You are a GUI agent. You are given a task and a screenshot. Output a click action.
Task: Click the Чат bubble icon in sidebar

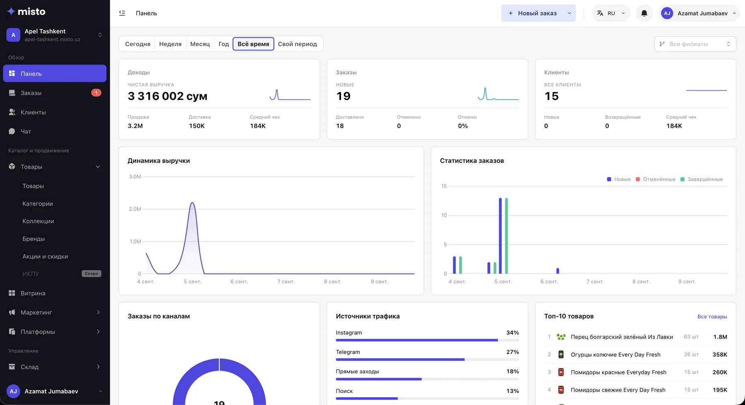[x=12, y=131]
